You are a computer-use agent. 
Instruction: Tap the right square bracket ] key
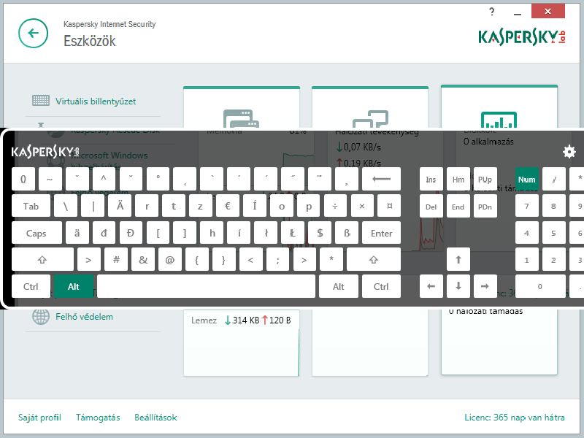pos(185,233)
